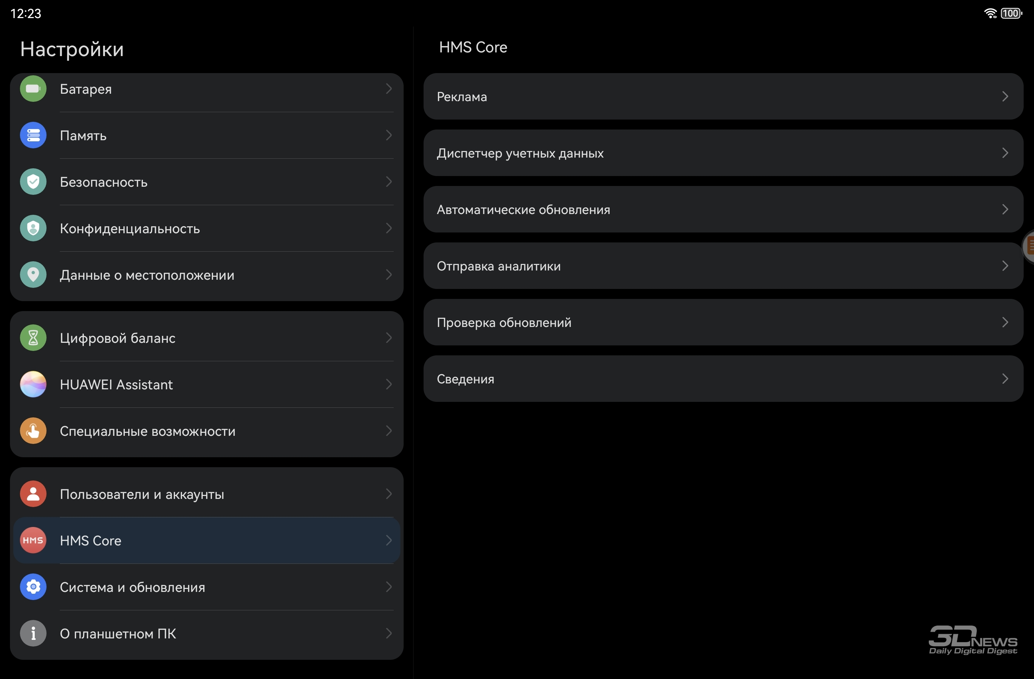Open the blue system gear icon
1034x679 pixels.
33,587
